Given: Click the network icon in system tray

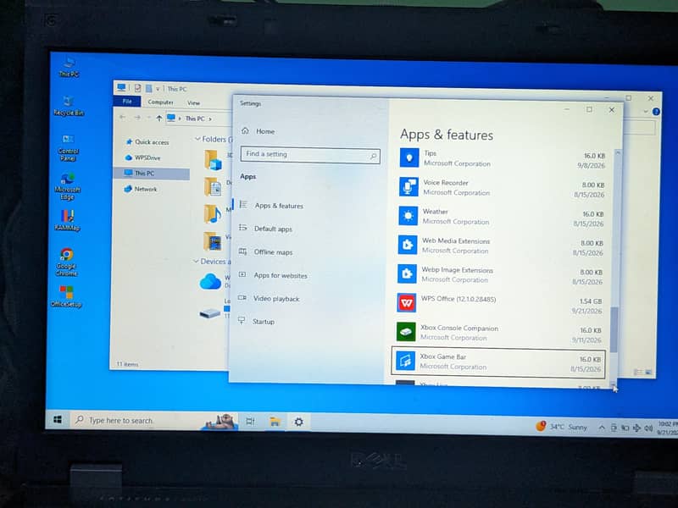Looking at the screenshot, I should point(636,428).
